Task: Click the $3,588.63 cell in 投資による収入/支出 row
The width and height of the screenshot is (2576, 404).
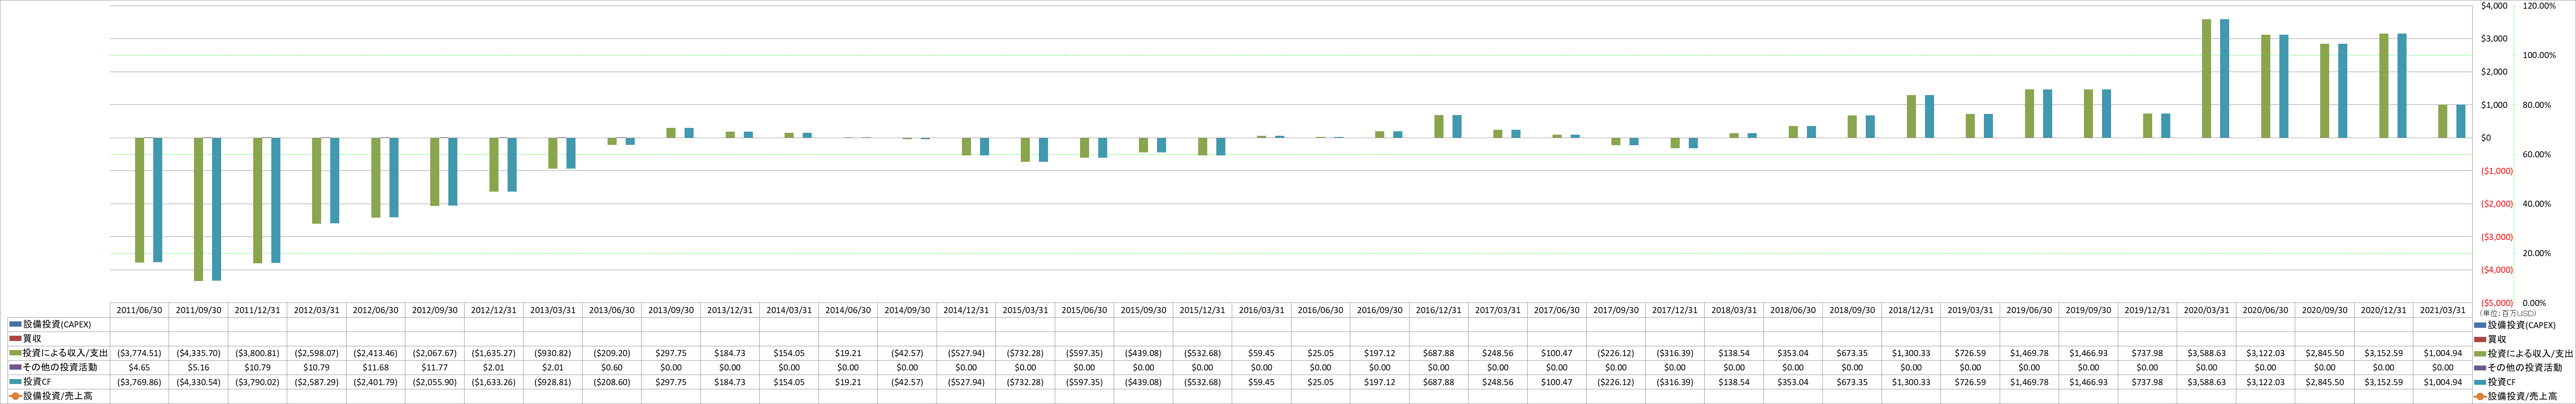Action: pyautogui.click(x=2206, y=353)
